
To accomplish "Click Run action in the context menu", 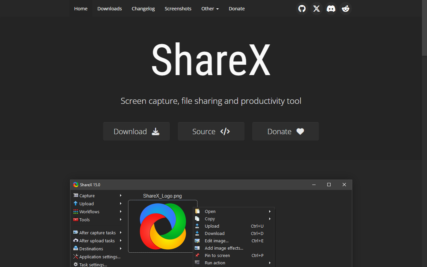I will point(215,263).
